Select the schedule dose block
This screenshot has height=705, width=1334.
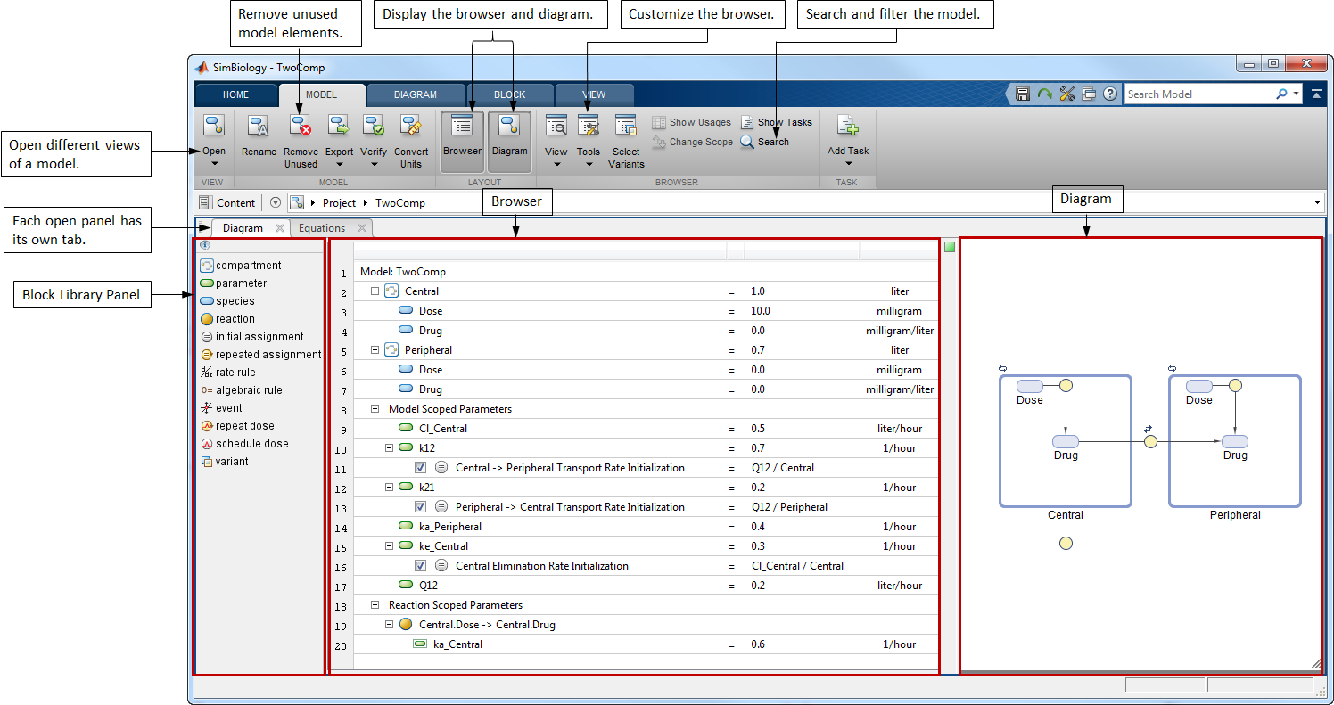tap(244, 444)
